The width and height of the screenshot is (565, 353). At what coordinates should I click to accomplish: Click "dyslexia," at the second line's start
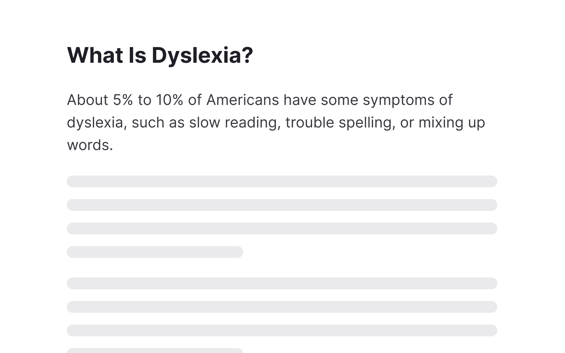pyautogui.click(x=97, y=123)
